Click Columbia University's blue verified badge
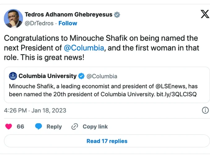This screenshot has height=158, width=210. point(81,76)
